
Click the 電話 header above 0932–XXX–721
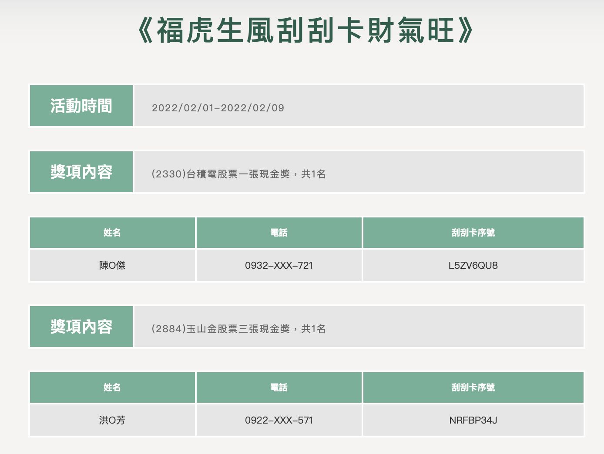pyautogui.click(x=279, y=233)
